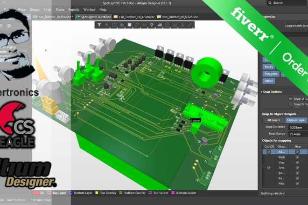This screenshot has height=205, width=308.
Task: Click Fan_Dimmer_TB_4.SchDoc tab's schematic icon
Action: [x=116, y=17]
